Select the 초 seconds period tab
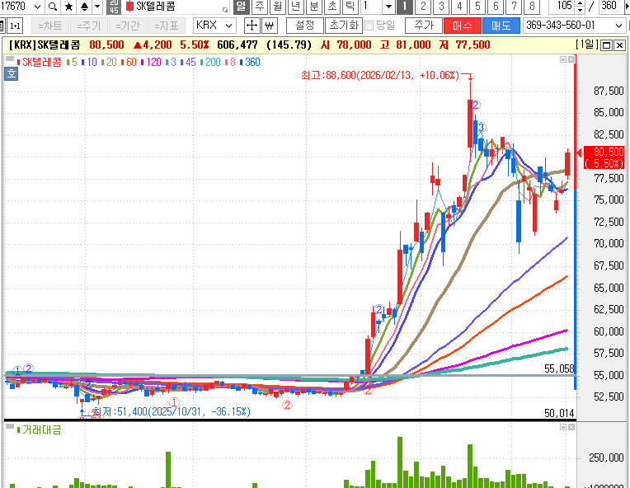Image resolution: width=630 pixels, height=488 pixels. point(332,7)
